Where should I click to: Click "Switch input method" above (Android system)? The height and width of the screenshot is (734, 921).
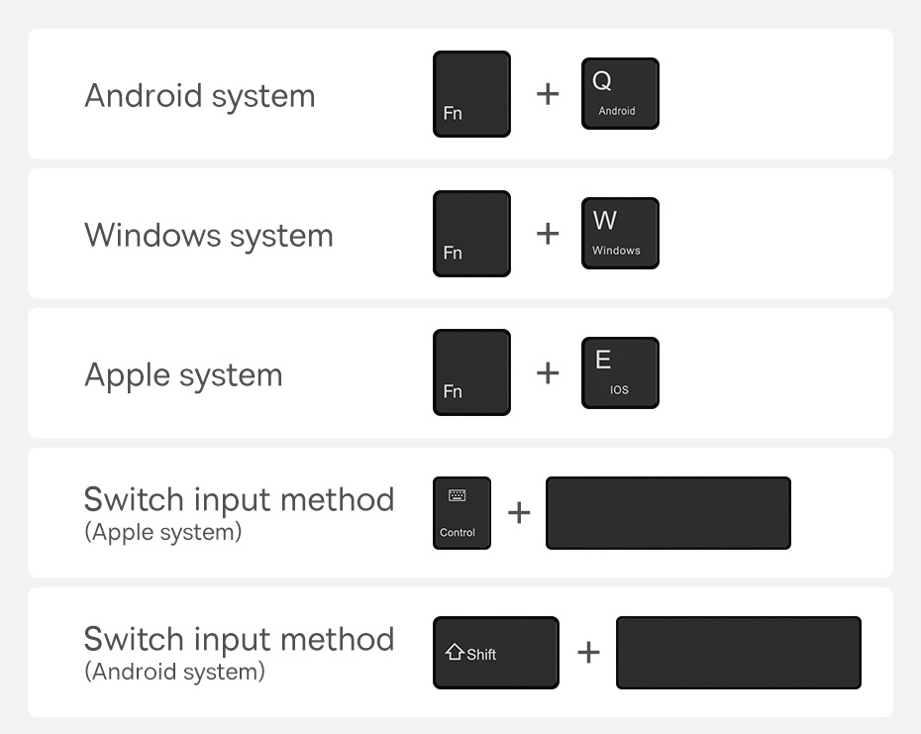[239, 639]
